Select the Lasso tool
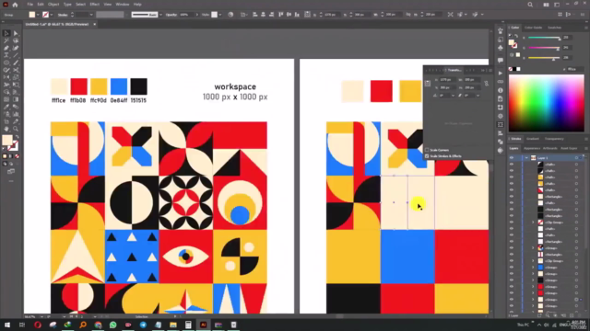Image resolution: width=590 pixels, height=331 pixels. (x=16, y=40)
